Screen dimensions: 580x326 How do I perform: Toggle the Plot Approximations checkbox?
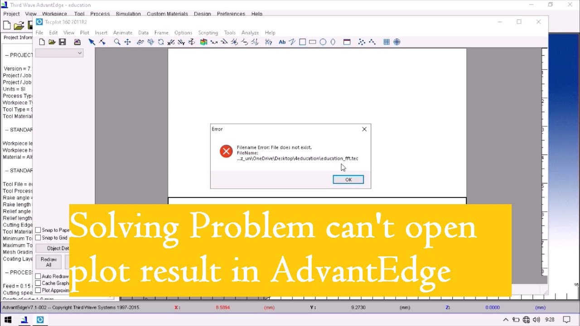click(x=38, y=290)
